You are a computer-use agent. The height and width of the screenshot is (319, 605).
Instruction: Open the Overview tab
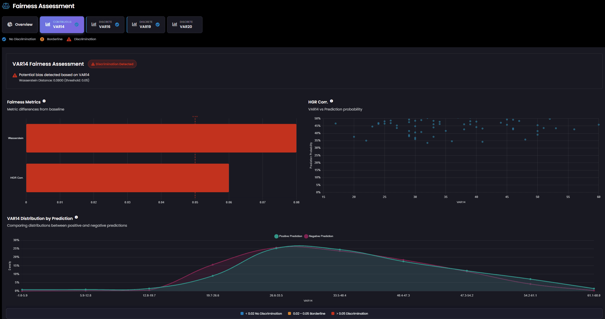[20, 24]
